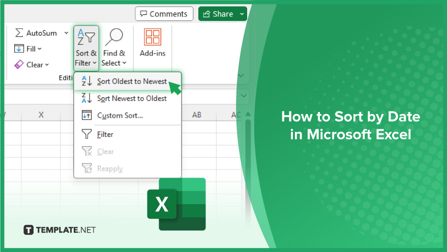Viewport: 447px width, 252px height.
Task: Click the Custom Sort icon
Action: click(x=86, y=115)
